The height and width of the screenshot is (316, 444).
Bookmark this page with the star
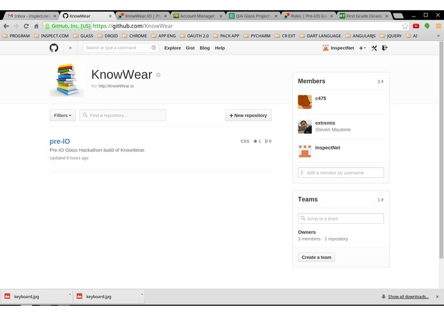405,26
